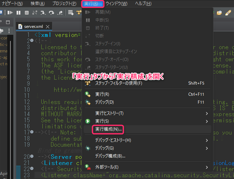Click "WITHOUT WARRA" text on line 14
Screen dimensions: 234x179
(x=61, y=114)
